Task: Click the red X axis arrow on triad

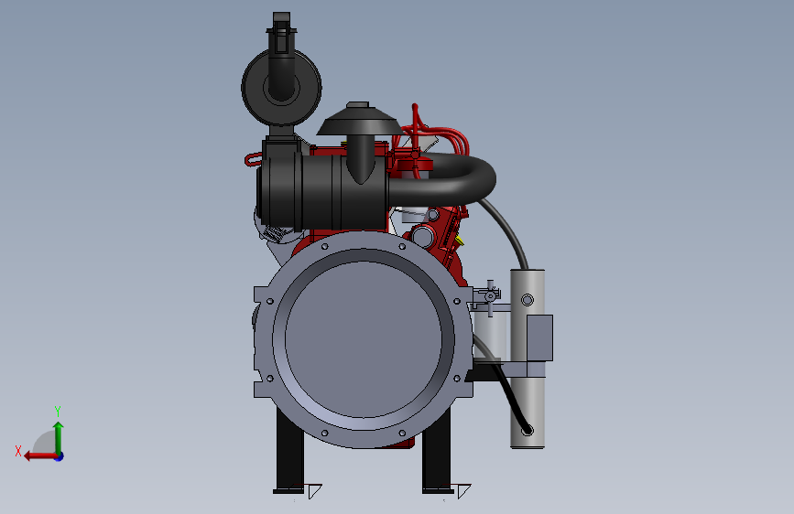Action: click(x=39, y=456)
